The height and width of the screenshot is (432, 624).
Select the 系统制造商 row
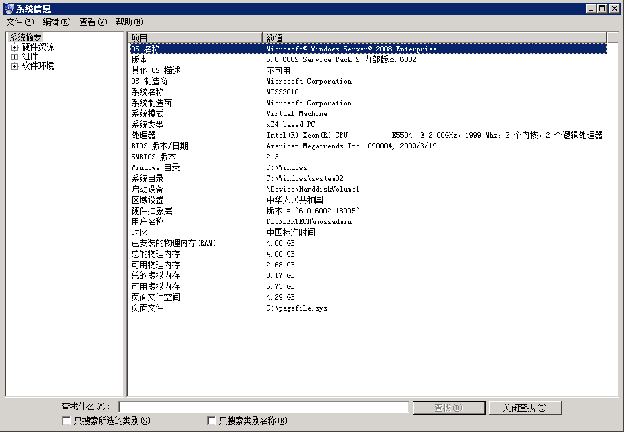coord(368,103)
